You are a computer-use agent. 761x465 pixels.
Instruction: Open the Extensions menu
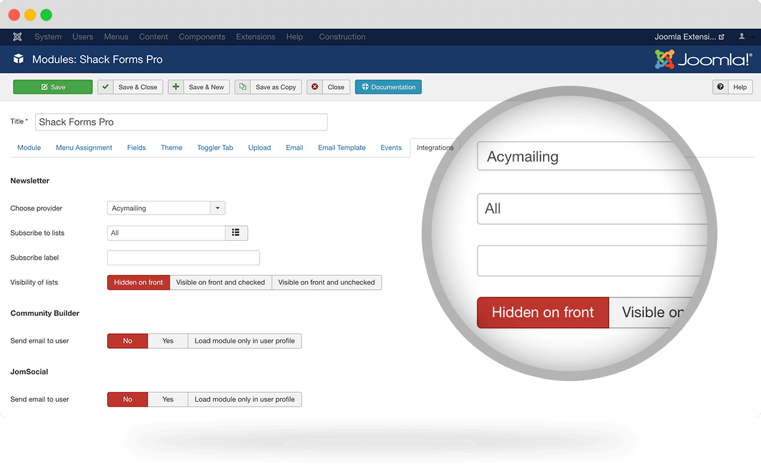pyautogui.click(x=255, y=37)
